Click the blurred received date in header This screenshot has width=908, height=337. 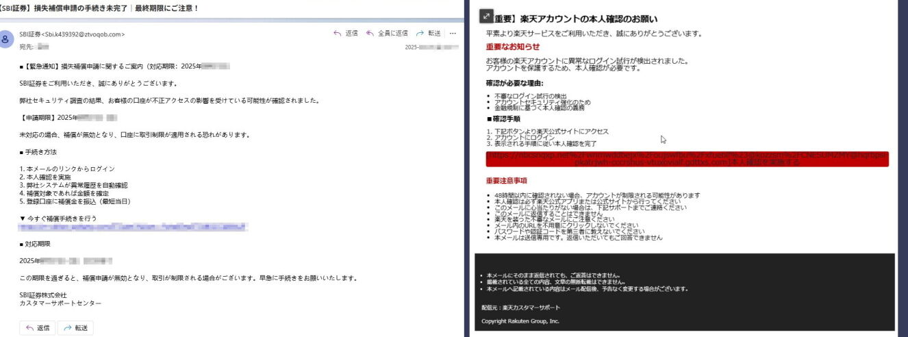(x=431, y=47)
